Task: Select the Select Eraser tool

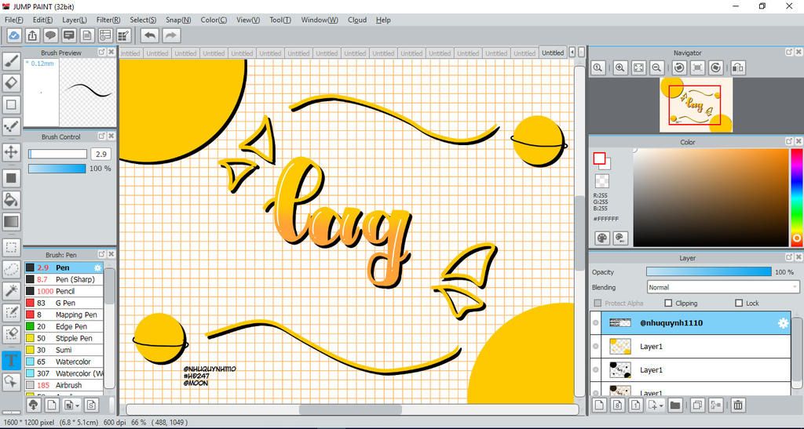Action: click(x=11, y=334)
